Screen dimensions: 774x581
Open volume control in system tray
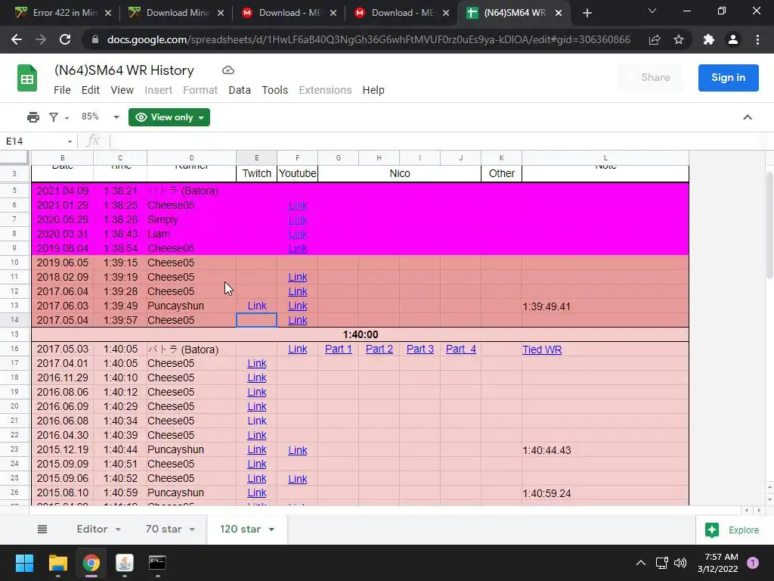680,563
